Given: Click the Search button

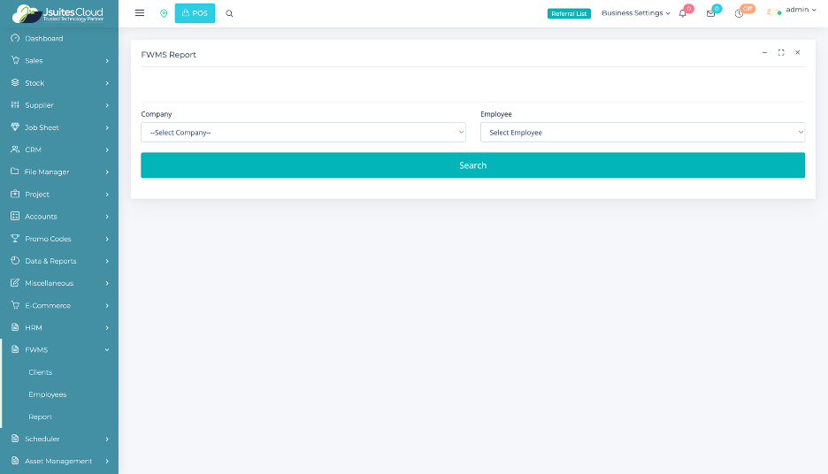Looking at the screenshot, I should 472,165.
